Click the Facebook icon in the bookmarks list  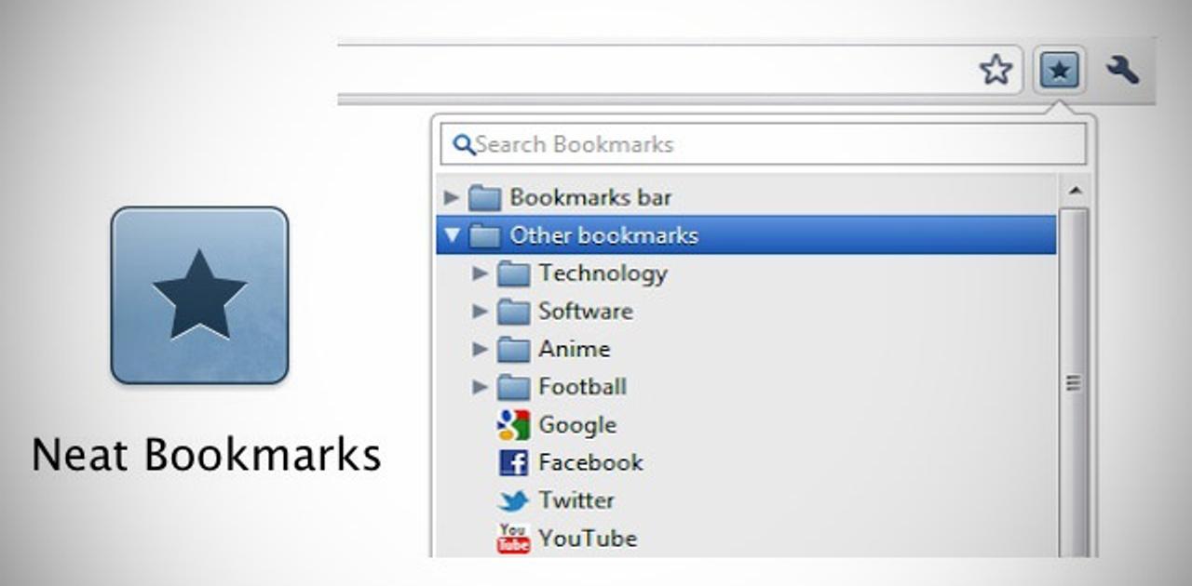point(512,462)
